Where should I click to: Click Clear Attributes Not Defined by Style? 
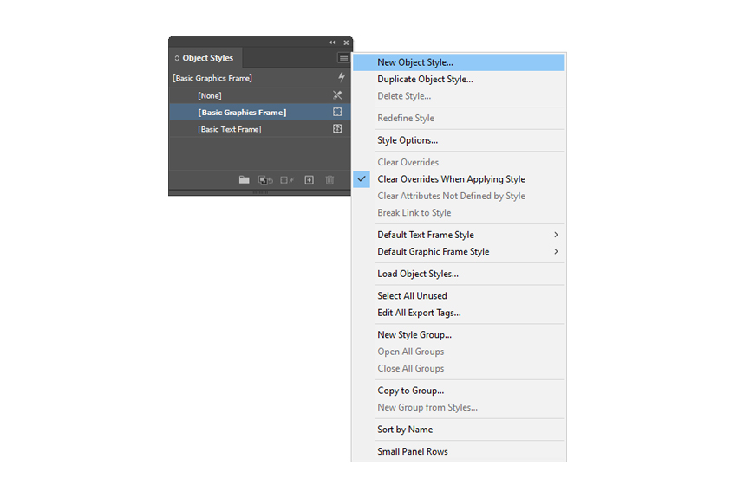459,197
